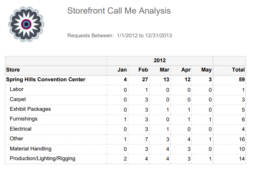The height and width of the screenshot is (173, 256).
Task: Click the Exhibit Packages row label
Action: (30, 109)
